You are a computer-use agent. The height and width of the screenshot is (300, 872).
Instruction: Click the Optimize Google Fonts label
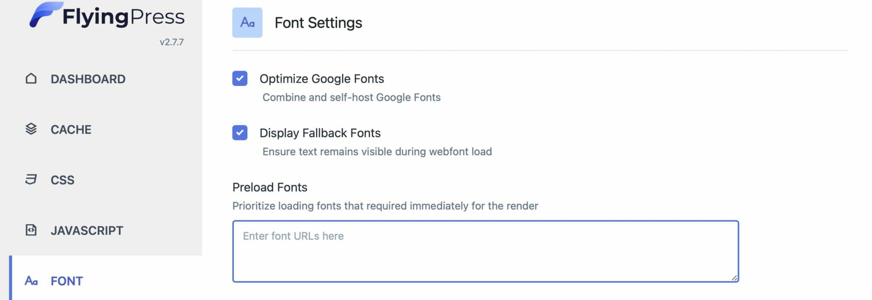[x=322, y=79]
